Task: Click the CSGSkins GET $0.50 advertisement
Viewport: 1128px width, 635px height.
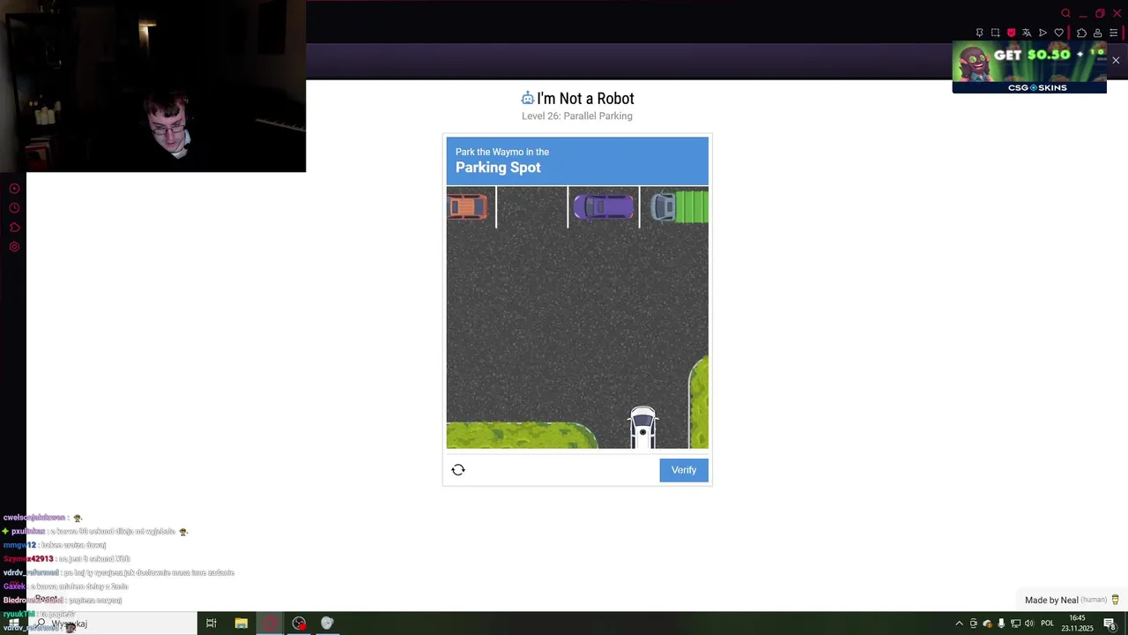Action: pyautogui.click(x=1029, y=67)
